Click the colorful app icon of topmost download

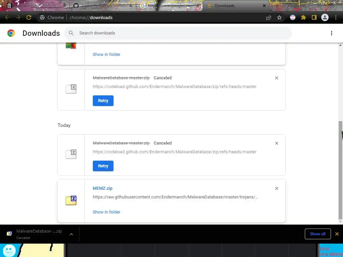pyautogui.click(x=71, y=46)
